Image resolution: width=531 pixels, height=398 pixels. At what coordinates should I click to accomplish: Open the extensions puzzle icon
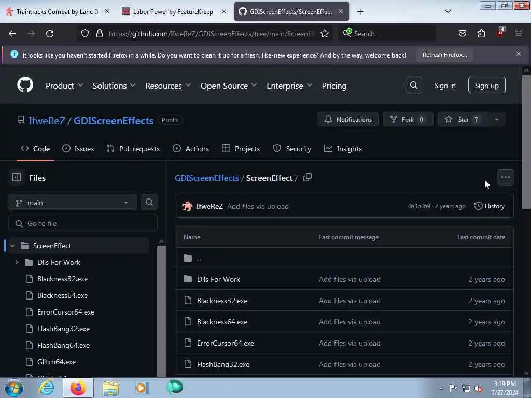point(481,33)
